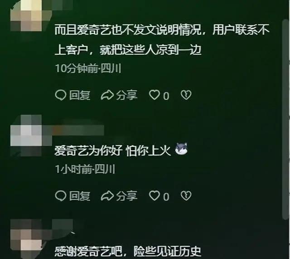Share the first comment via arrow icon

point(107,95)
